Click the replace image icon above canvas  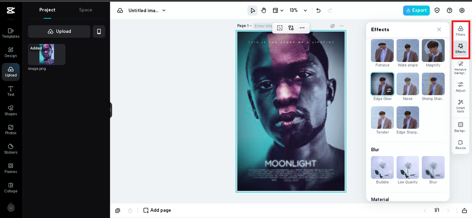click(x=291, y=28)
